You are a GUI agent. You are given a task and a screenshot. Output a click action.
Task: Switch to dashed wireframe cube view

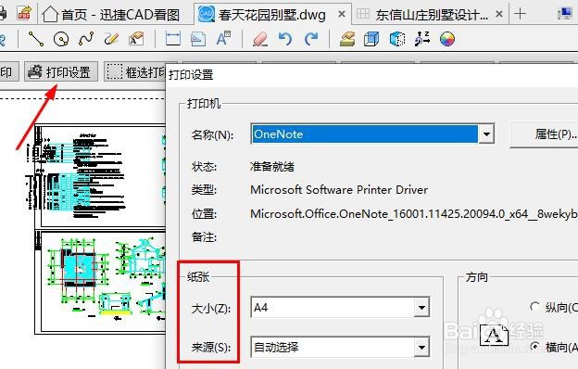397,39
